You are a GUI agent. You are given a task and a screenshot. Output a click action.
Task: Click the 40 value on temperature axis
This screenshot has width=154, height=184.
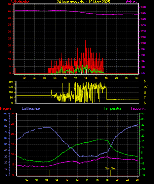point(143,114)
